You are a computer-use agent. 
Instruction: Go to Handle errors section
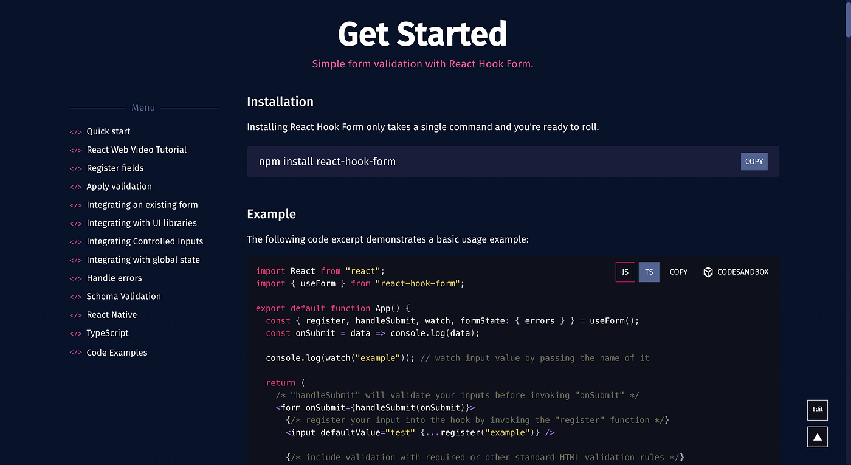tap(114, 278)
